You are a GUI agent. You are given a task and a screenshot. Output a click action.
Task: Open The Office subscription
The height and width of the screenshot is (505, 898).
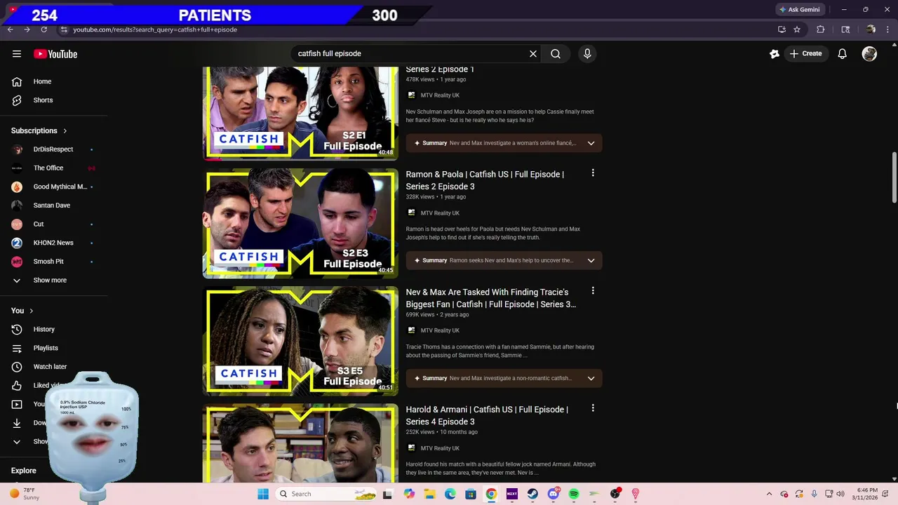coord(53,168)
